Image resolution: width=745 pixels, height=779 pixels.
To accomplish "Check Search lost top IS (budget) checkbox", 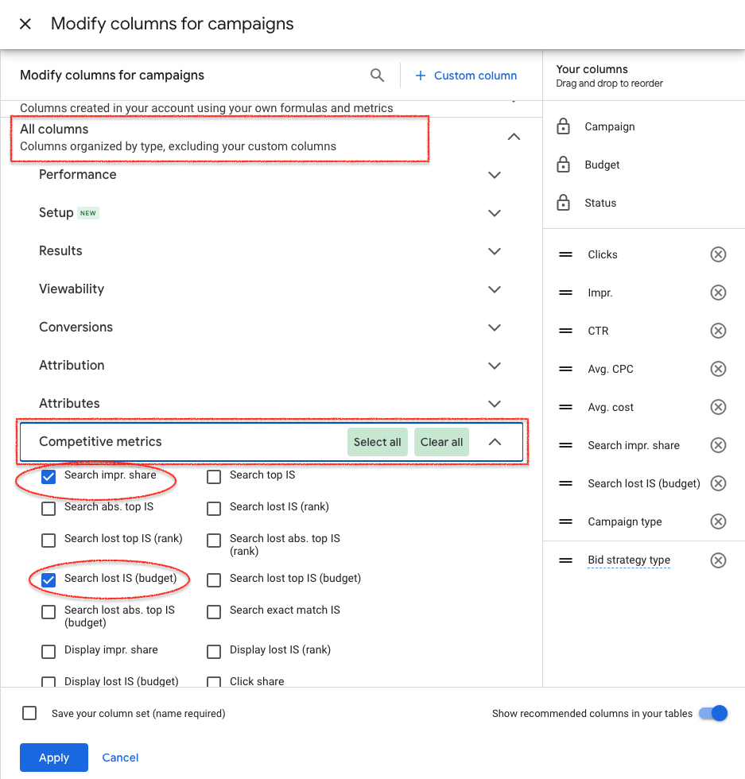I will (x=214, y=580).
